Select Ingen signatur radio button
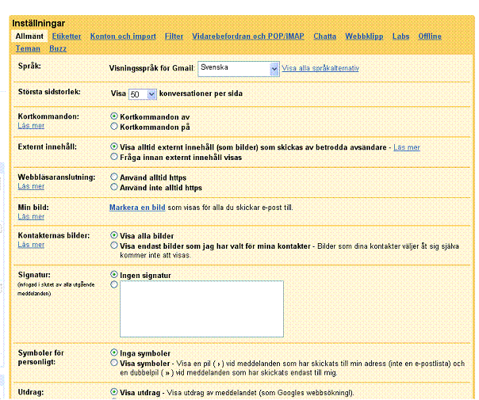The image size is (479, 400). [114, 274]
